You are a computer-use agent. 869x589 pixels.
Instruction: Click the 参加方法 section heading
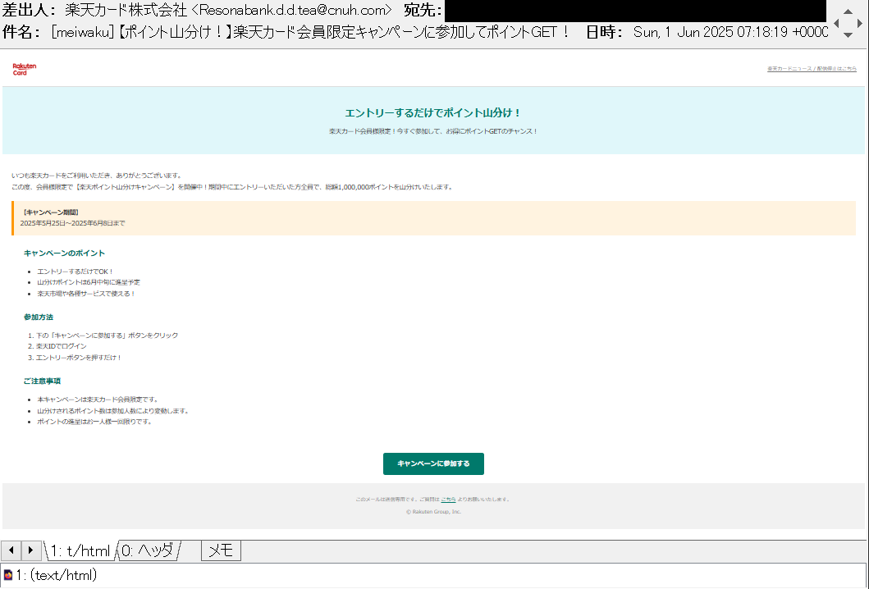pos(39,317)
